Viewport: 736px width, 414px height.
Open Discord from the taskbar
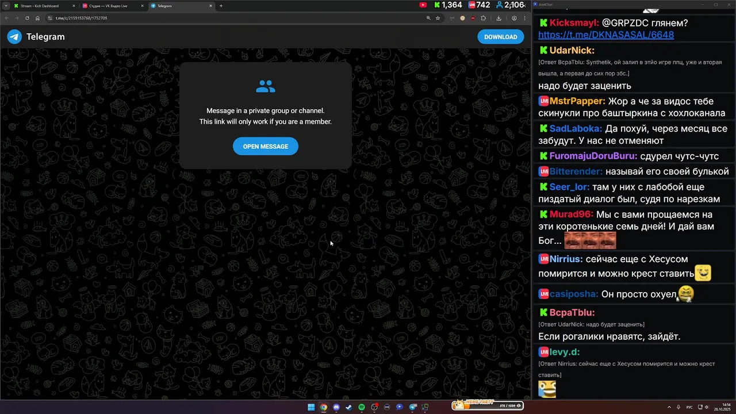[x=336, y=407]
